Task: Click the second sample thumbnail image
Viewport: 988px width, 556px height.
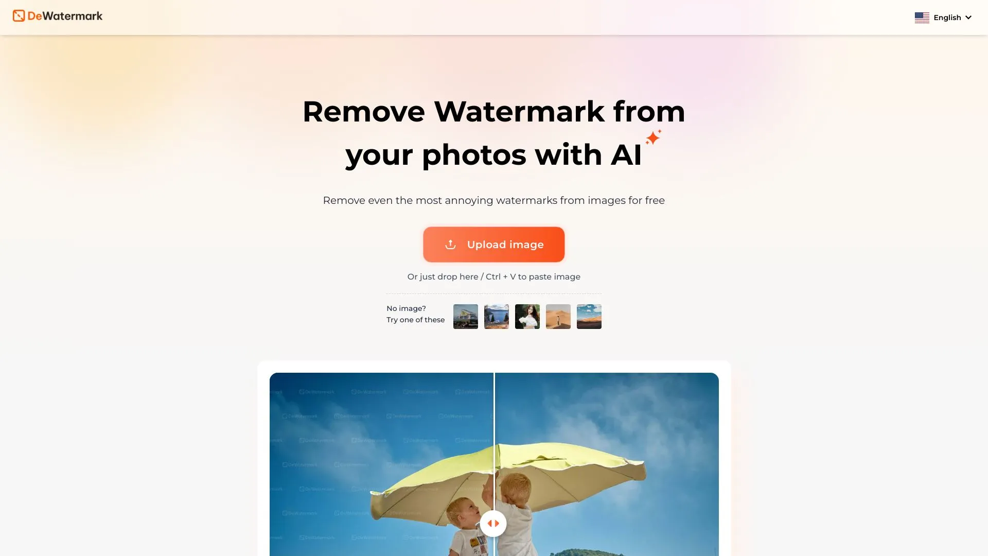Action: pos(497,317)
